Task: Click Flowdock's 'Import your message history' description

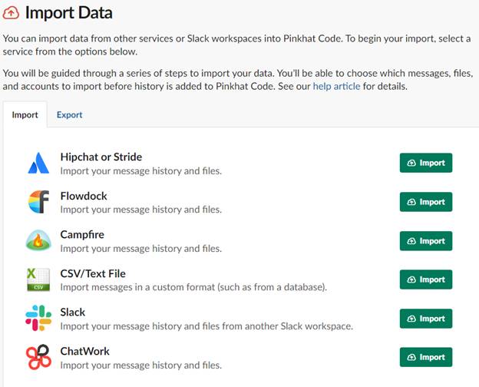Action: [141, 210]
